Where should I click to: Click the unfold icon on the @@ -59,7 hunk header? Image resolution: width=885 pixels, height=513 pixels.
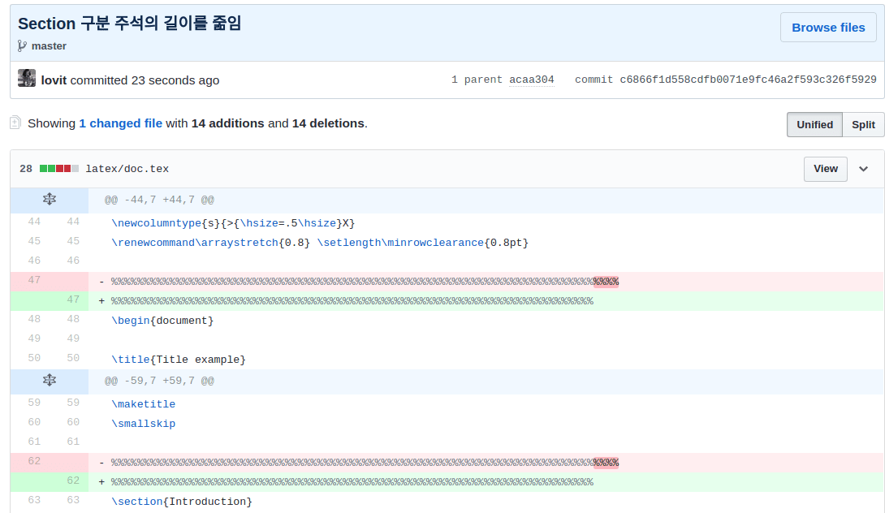click(49, 380)
